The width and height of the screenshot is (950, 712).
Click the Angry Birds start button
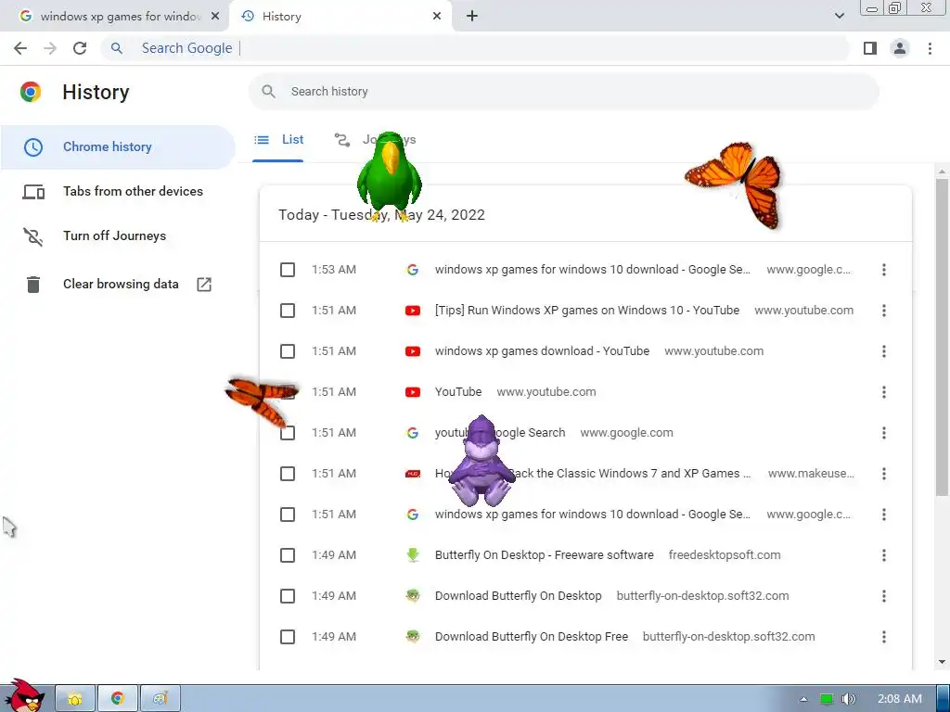pyautogui.click(x=25, y=696)
